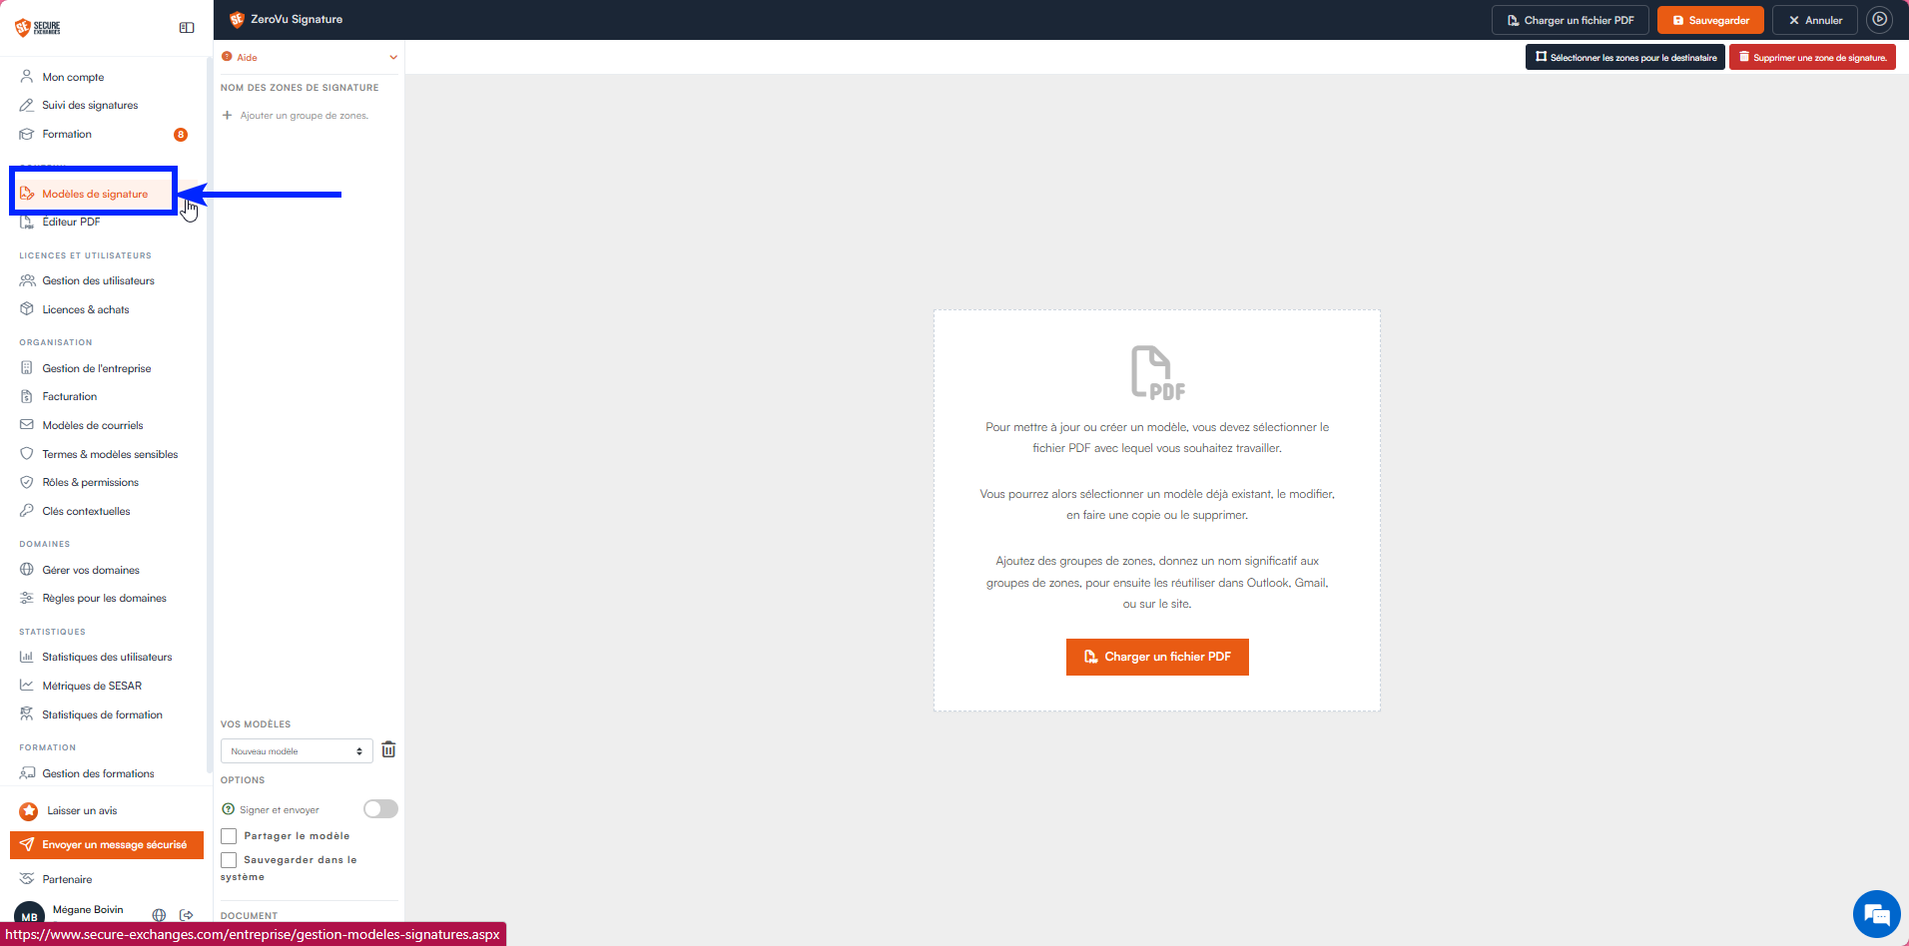The image size is (1909, 946).
Task: Click the Rôles & permissions shield-check icon
Action: (27, 482)
